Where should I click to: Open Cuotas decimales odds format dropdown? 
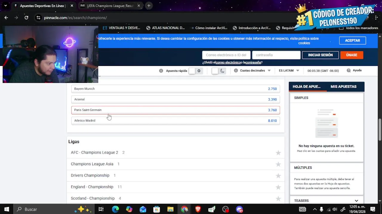coord(255,70)
